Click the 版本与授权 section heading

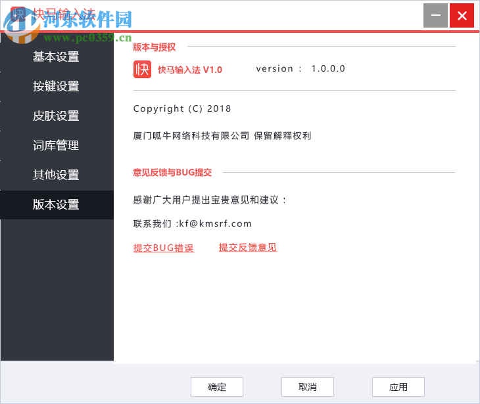(154, 47)
